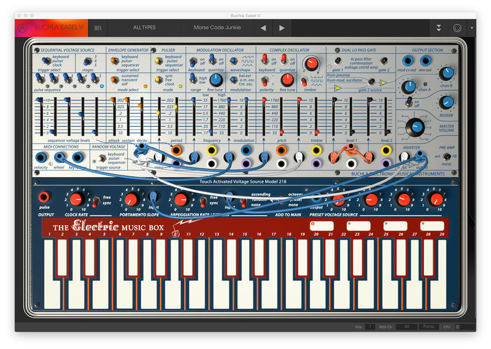491x349 pixels.
Task: Open the MIDI channel All selector
Action: [x=406, y=326]
